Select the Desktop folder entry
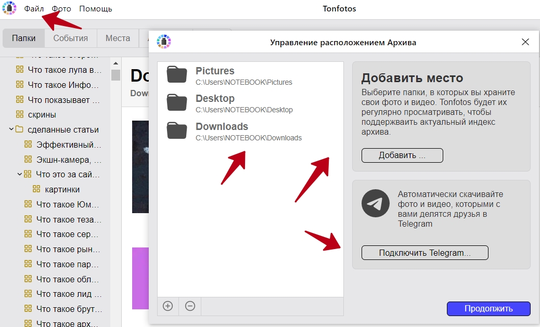 pyautogui.click(x=250, y=103)
